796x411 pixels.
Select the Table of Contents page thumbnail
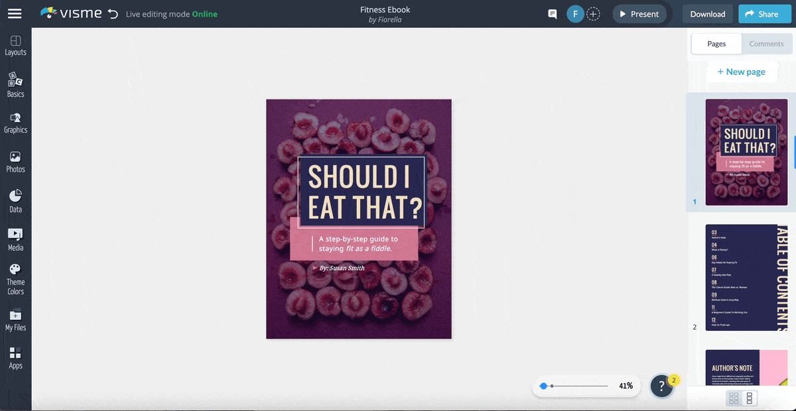coord(746,278)
